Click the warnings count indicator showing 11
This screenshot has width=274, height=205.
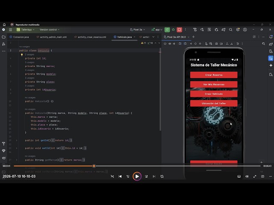coord(144,43)
